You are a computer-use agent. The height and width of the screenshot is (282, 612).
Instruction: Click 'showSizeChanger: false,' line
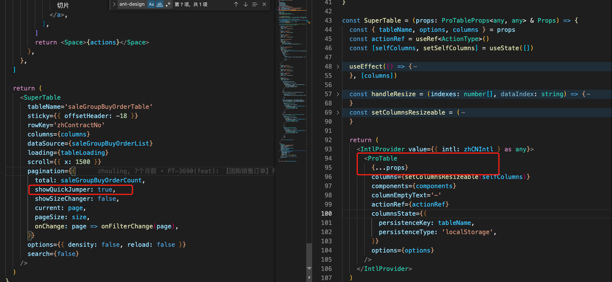click(77, 199)
